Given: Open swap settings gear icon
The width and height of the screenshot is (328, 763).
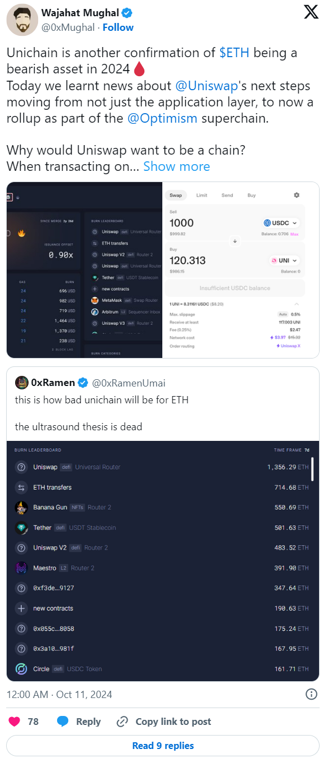Looking at the screenshot, I should point(297,195).
